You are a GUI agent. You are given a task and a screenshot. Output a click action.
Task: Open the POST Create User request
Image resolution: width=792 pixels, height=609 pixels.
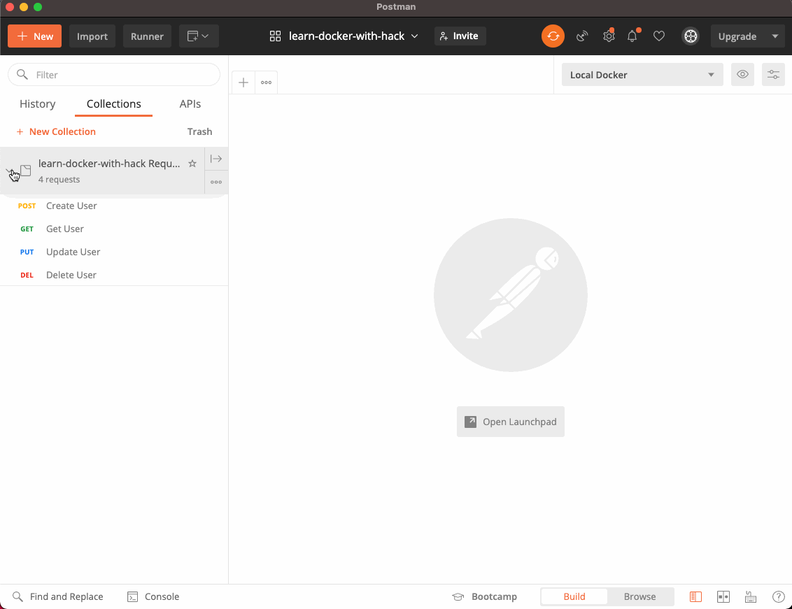pyautogui.click(x=114, y=206)
